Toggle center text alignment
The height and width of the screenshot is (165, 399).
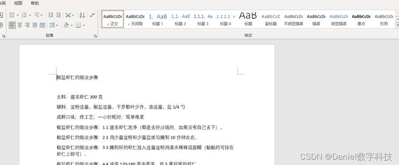click(x=20, y=25)
